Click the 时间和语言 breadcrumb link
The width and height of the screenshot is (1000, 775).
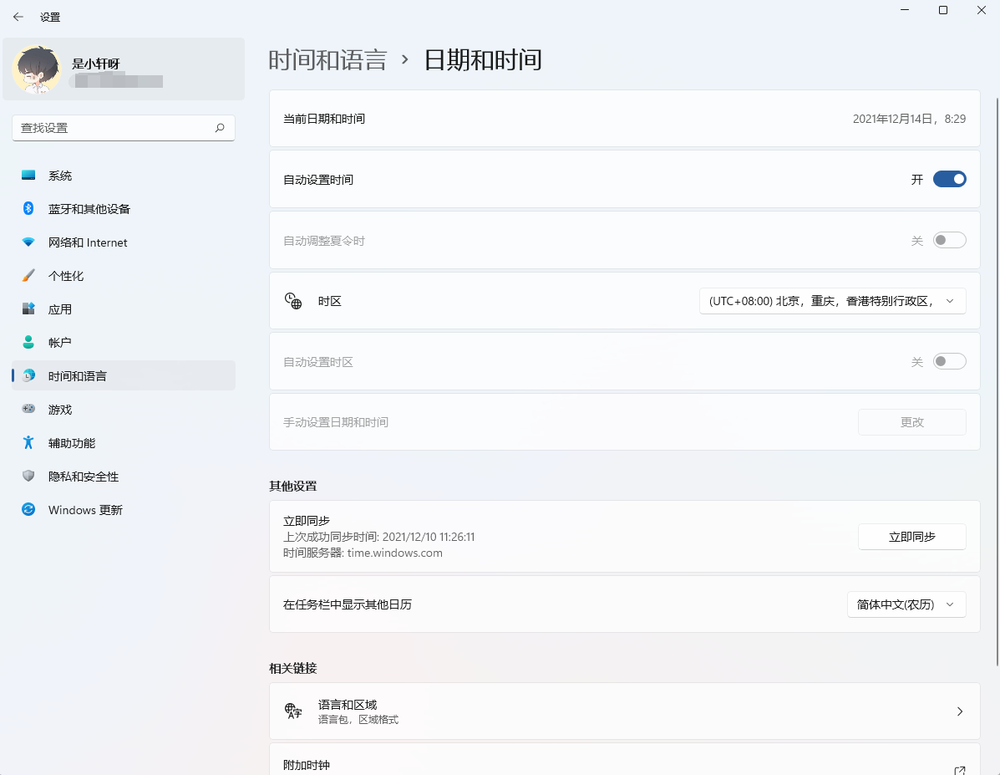[327, 60]
